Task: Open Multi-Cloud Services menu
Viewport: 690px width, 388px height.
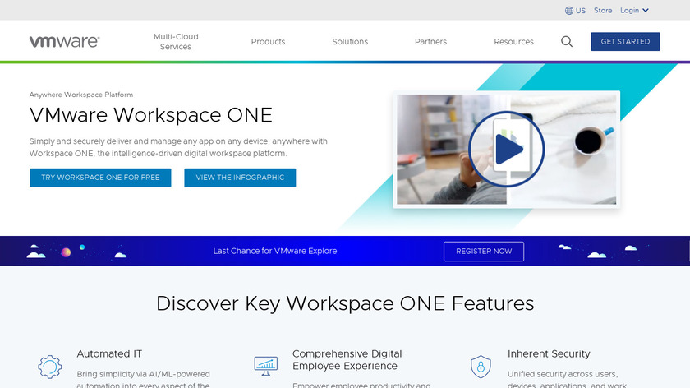Action: click(x=176, y=41)
